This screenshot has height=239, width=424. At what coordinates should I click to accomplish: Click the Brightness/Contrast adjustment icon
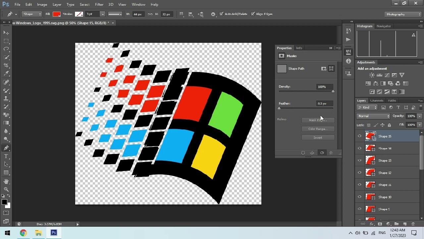pyautogui.click(x=372, y=75)
